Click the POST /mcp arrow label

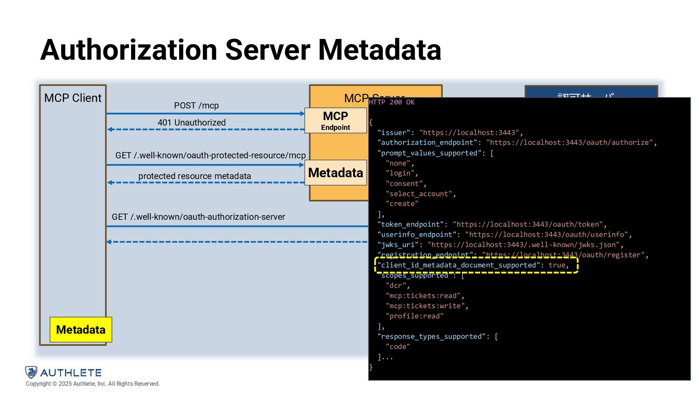tap(196, 106)
